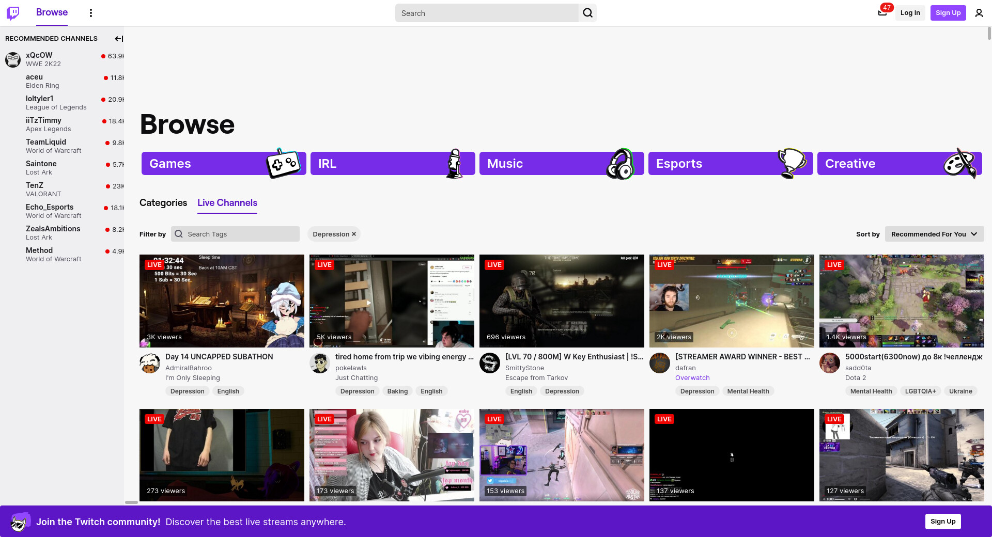Open the user profile icon menu

[979, 13]
